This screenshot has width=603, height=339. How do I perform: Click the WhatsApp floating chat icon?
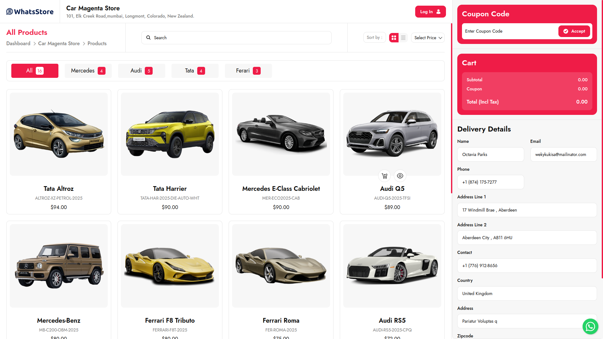click(x=590, y=326)
